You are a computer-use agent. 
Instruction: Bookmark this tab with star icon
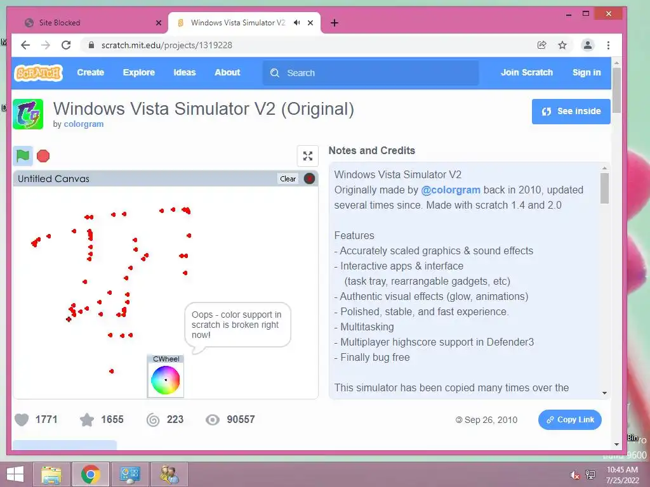point(562,45)
